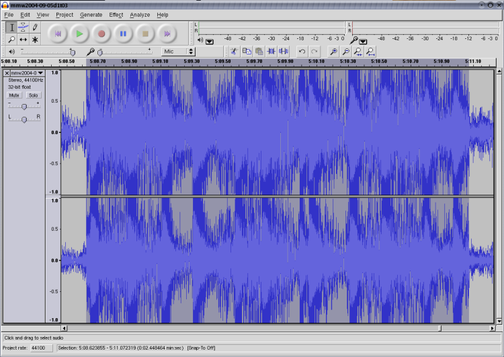Fit selection in window

coord(358,52)
